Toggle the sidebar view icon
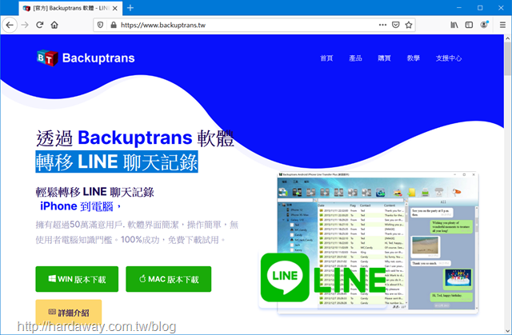 click(469, 25)
